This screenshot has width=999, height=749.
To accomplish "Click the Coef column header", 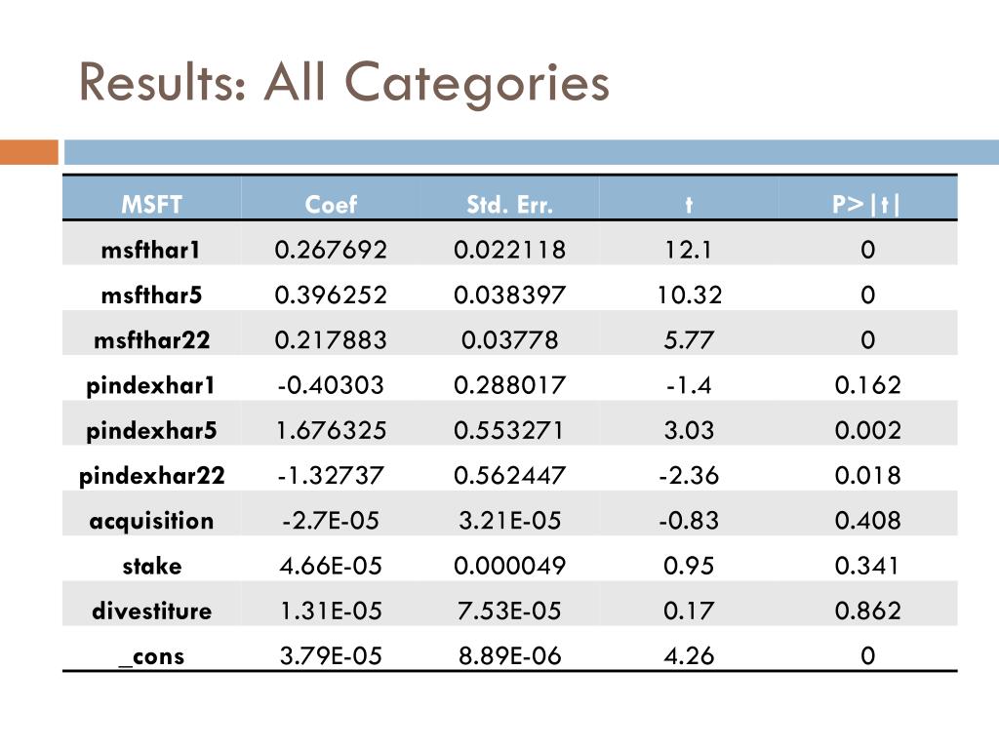I will (x=331, y=205).
